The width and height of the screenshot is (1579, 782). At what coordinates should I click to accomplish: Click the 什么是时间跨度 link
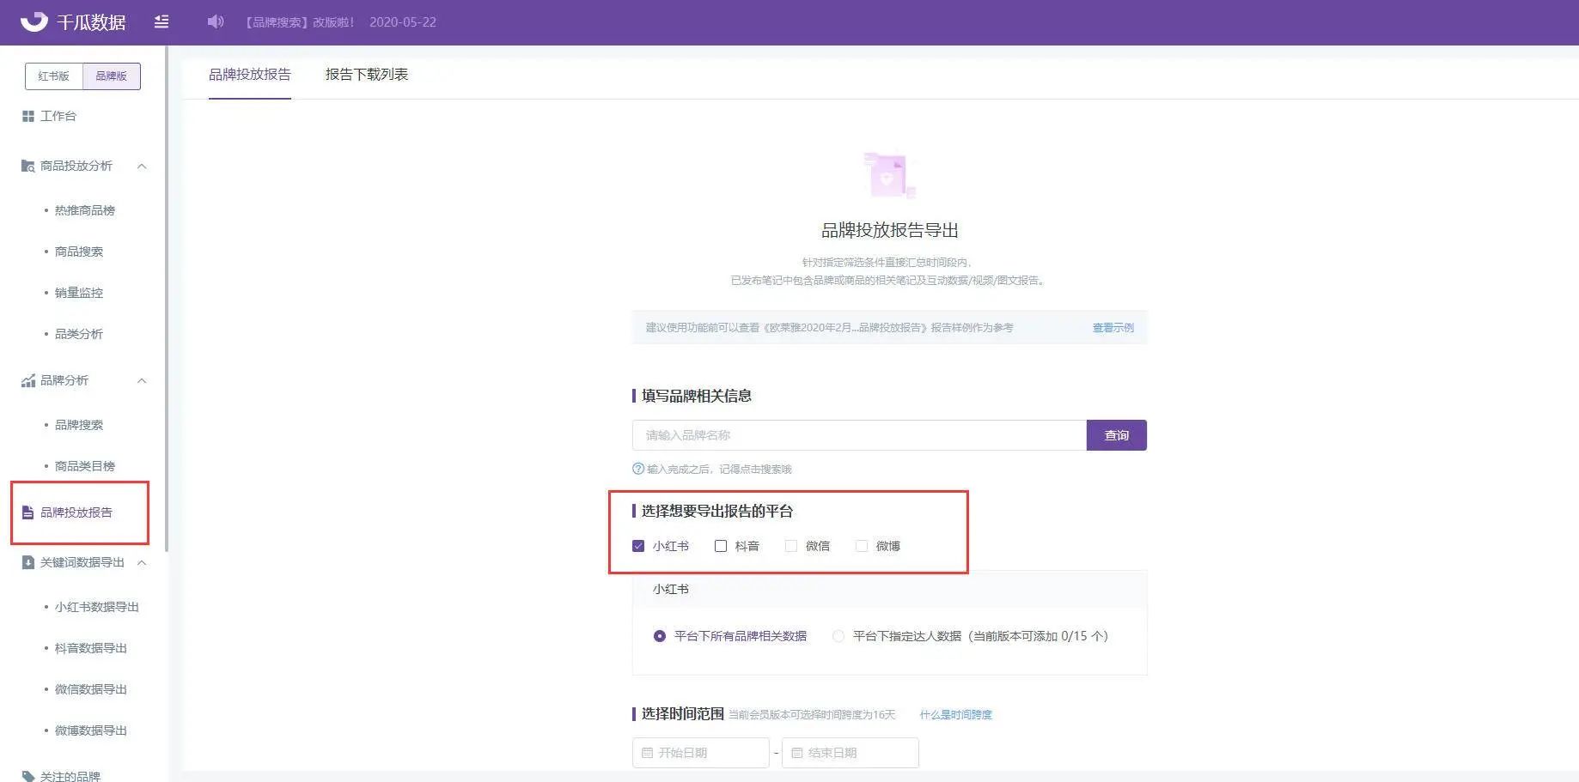pyautogui.click(x=956, y=715)
